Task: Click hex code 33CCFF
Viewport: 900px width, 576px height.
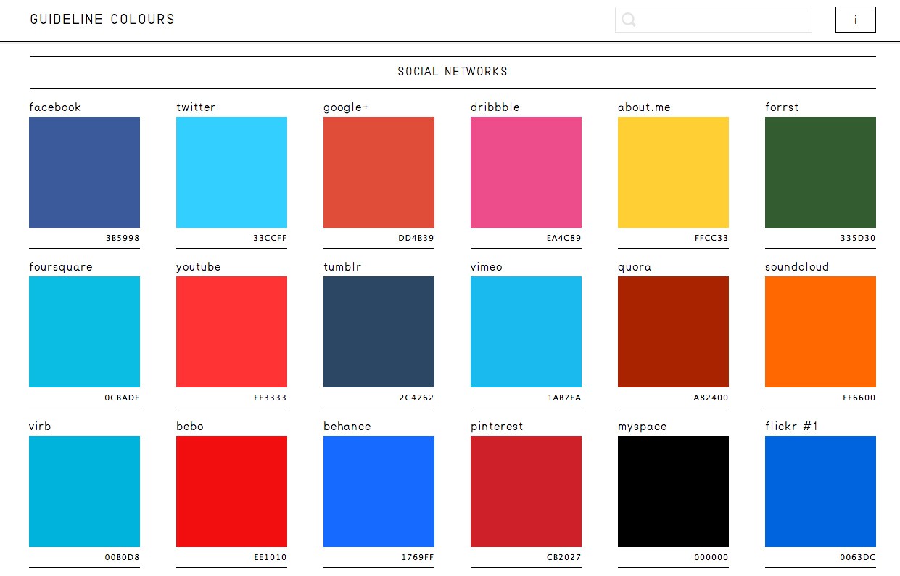Action: pos(270,238)
